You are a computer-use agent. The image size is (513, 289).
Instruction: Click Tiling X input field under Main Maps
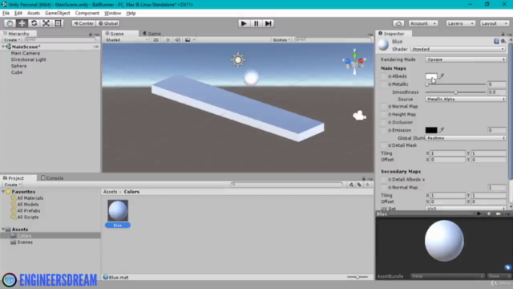click(x=447, y=153)
